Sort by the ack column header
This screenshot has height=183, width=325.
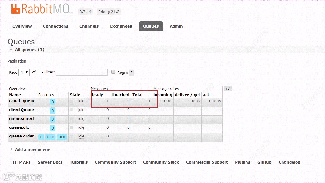click(x=206, y=95)
